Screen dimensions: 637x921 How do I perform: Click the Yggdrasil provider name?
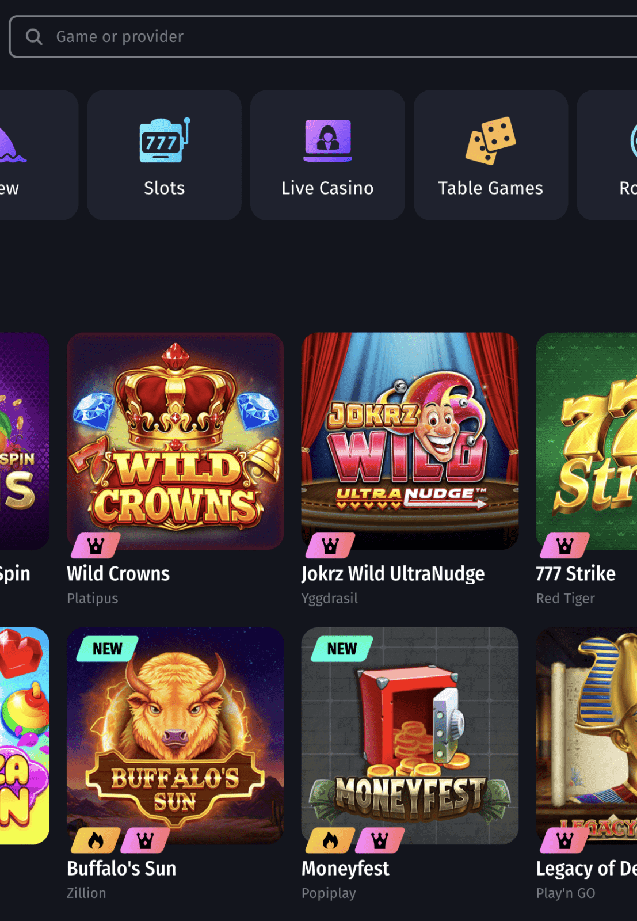pyautogui.click(x=330, y=599)
